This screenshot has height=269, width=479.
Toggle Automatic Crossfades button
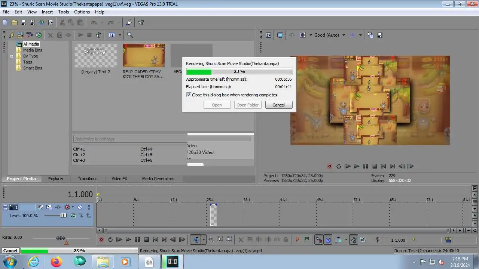[x=328, y=240]
